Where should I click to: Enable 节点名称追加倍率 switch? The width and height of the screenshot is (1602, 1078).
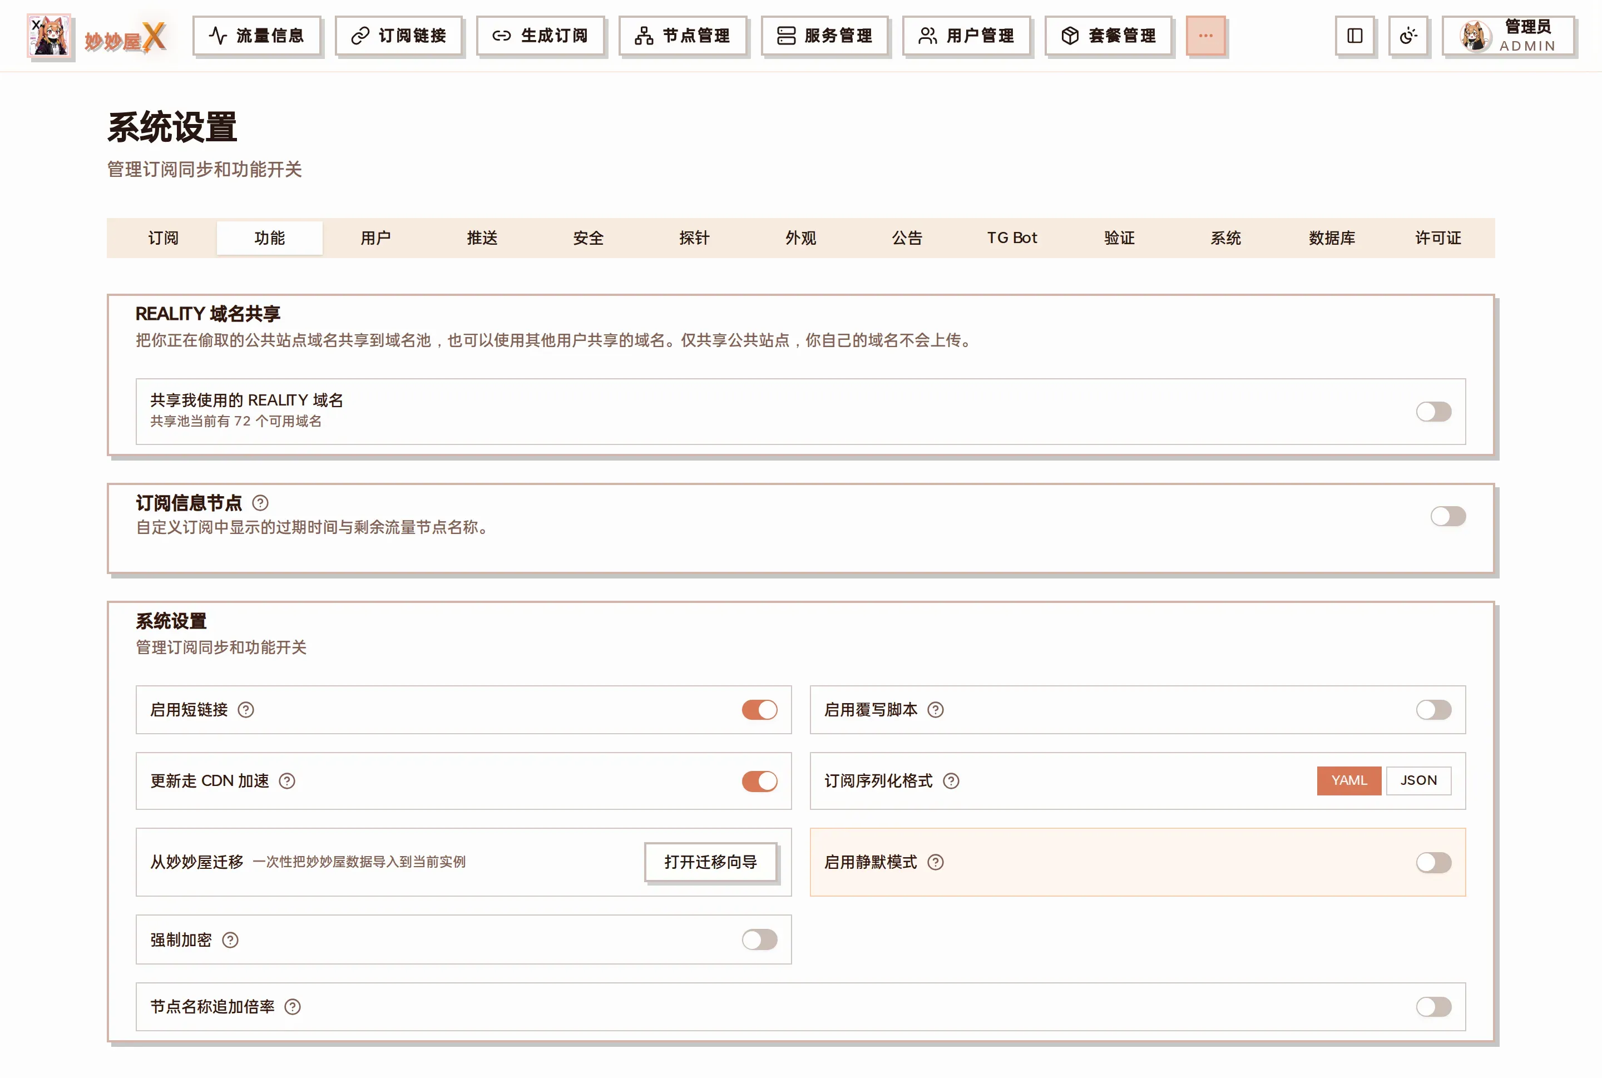[1433, 1007]
